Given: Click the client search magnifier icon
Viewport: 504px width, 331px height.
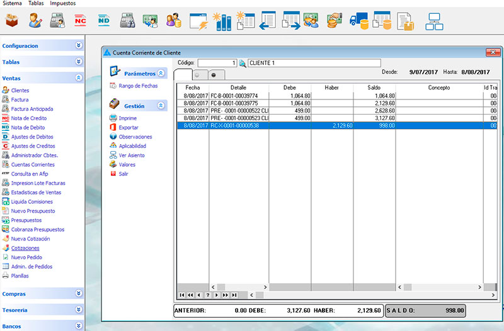Looking at the screenshot, I should click(243, 63).
